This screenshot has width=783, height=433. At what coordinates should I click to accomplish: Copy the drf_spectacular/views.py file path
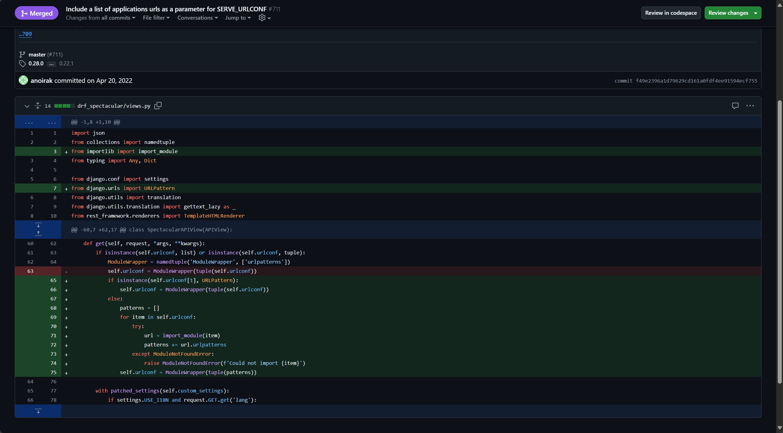158,106
